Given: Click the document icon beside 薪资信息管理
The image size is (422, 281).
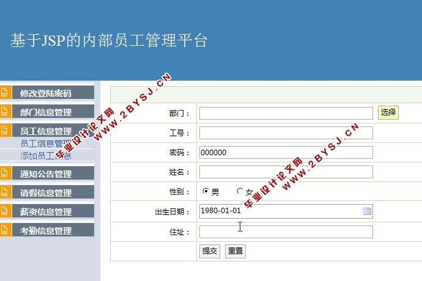Looking at the screenshot, I should (4, 211).
